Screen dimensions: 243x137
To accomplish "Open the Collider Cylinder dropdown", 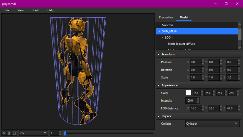I will 212,123.
